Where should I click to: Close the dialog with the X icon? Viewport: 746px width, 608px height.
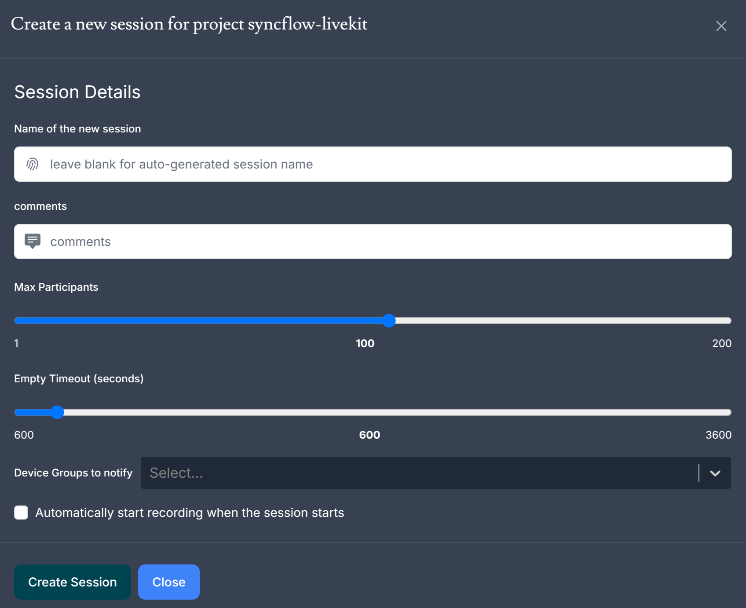click(x=721, y=26)
